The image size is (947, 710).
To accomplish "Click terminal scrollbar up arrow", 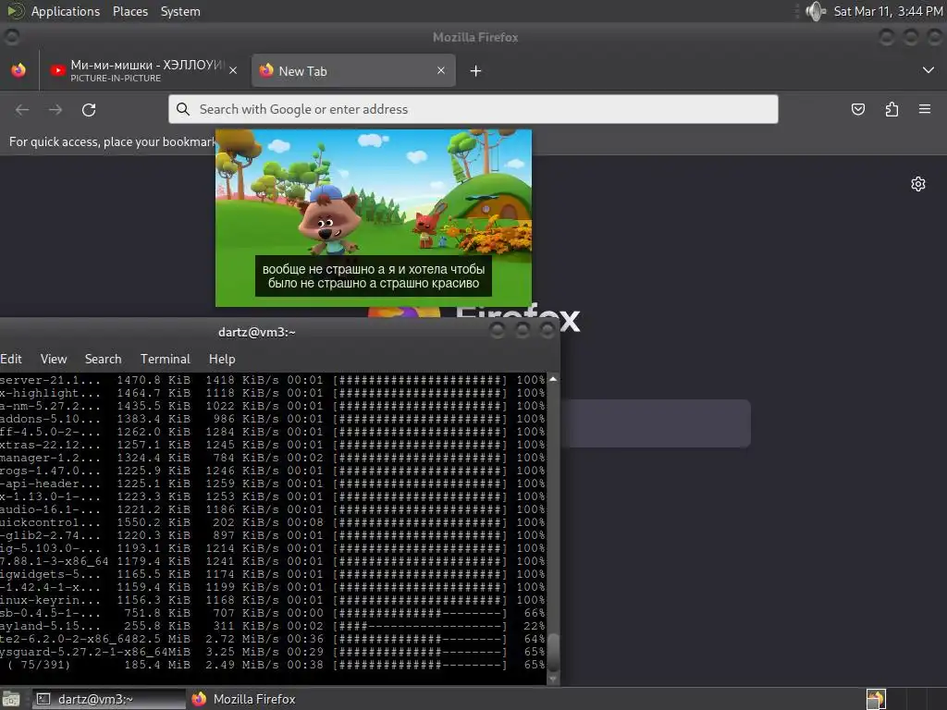I will 553,379.
